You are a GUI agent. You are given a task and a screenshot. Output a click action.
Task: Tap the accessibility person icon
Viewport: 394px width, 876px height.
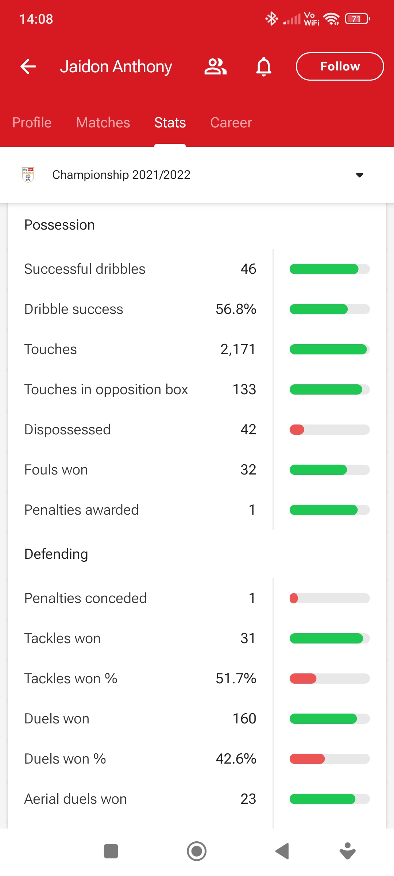tap(347, 851)
